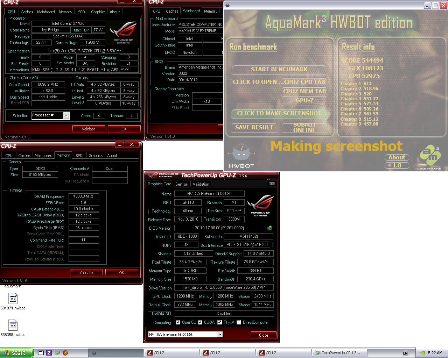
Task: Click the EN language indicator
Action: click(x=405, y=353)
